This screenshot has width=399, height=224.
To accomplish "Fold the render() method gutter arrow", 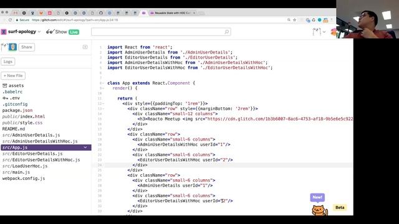I will 103,88.
